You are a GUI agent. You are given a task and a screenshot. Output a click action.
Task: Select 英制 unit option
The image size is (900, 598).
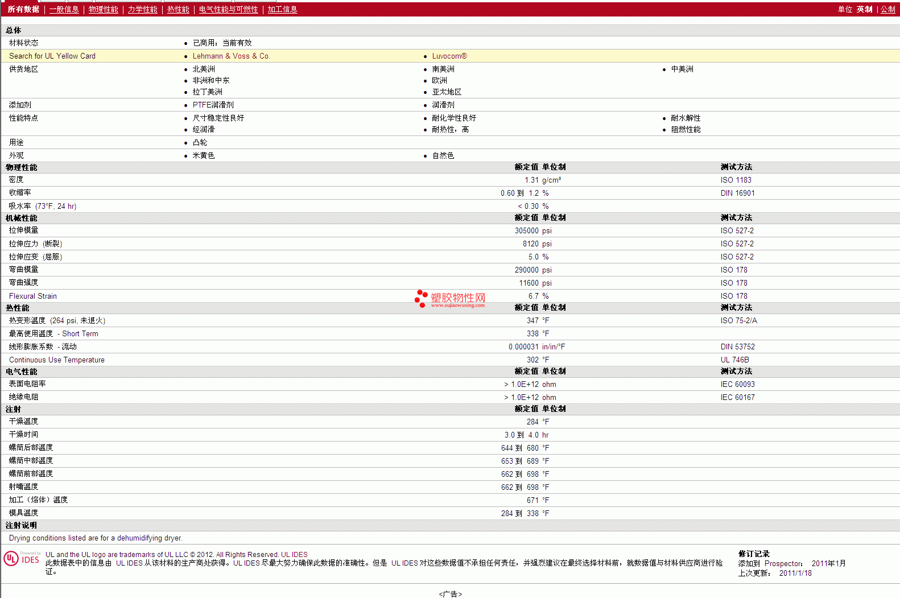[865, 9]
